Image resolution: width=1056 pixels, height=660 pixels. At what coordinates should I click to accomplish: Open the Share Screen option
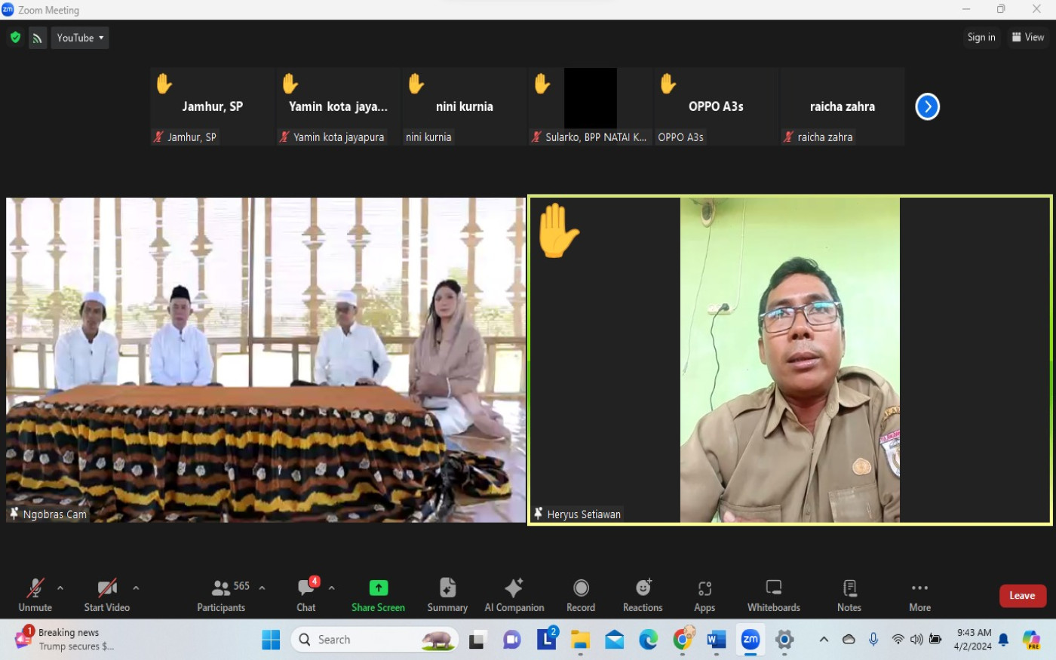378,594
